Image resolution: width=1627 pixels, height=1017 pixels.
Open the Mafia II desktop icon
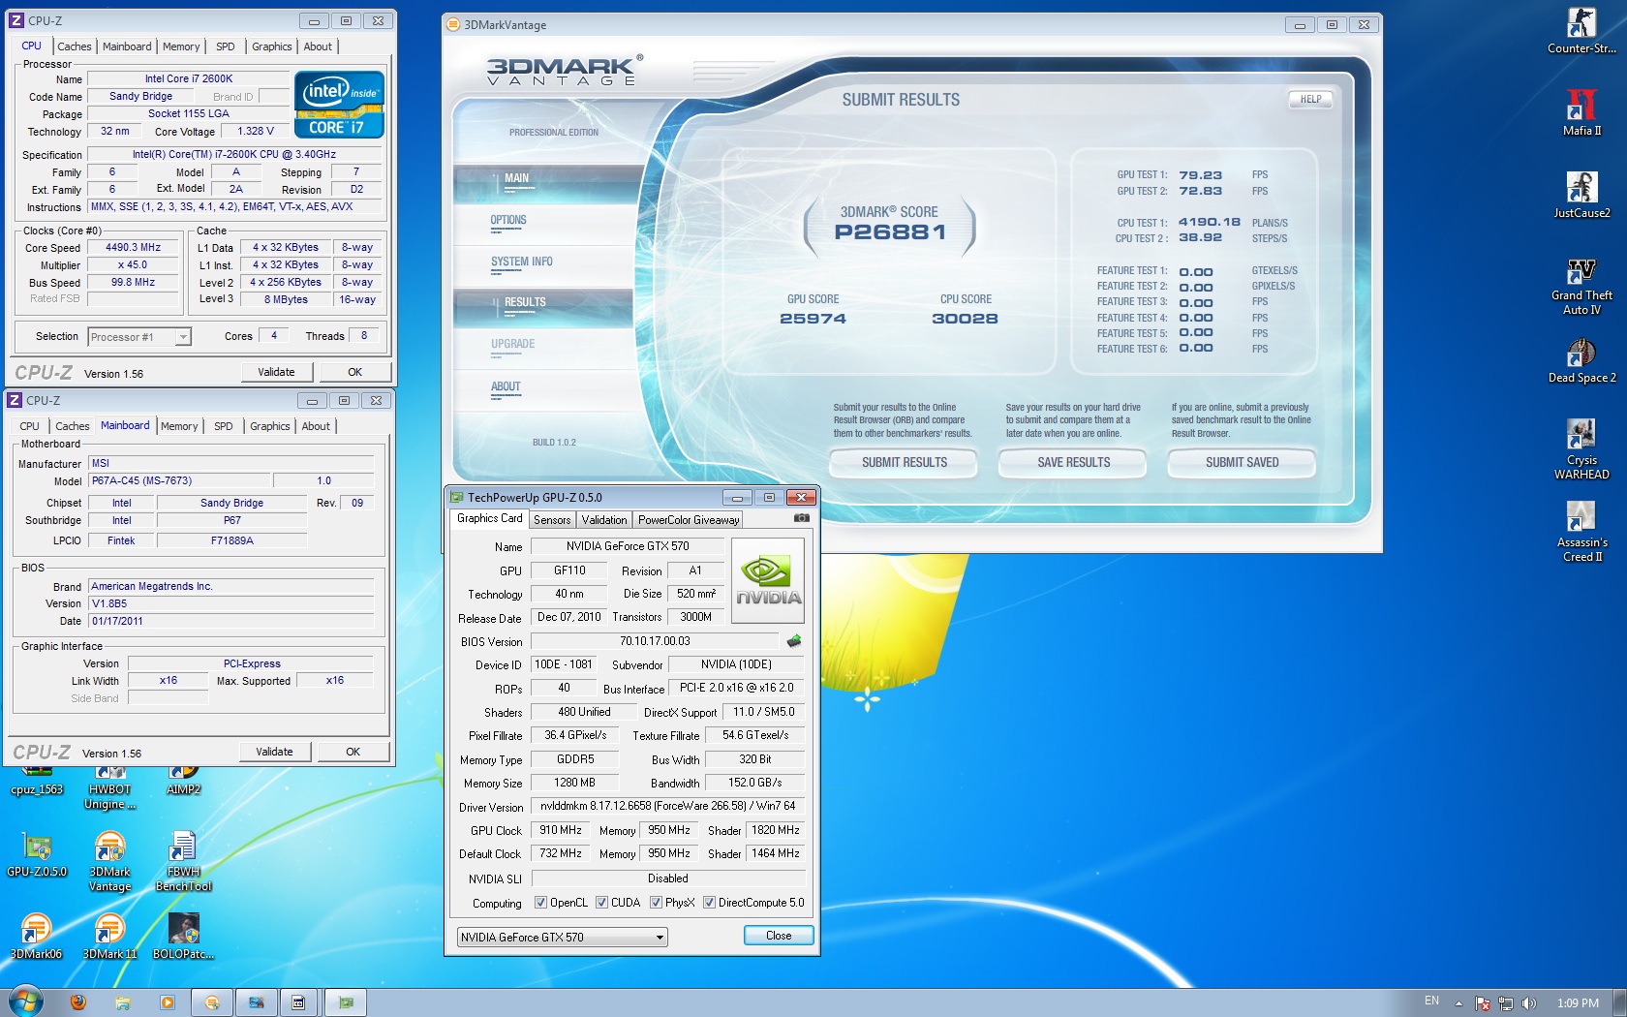point(1581,111)
